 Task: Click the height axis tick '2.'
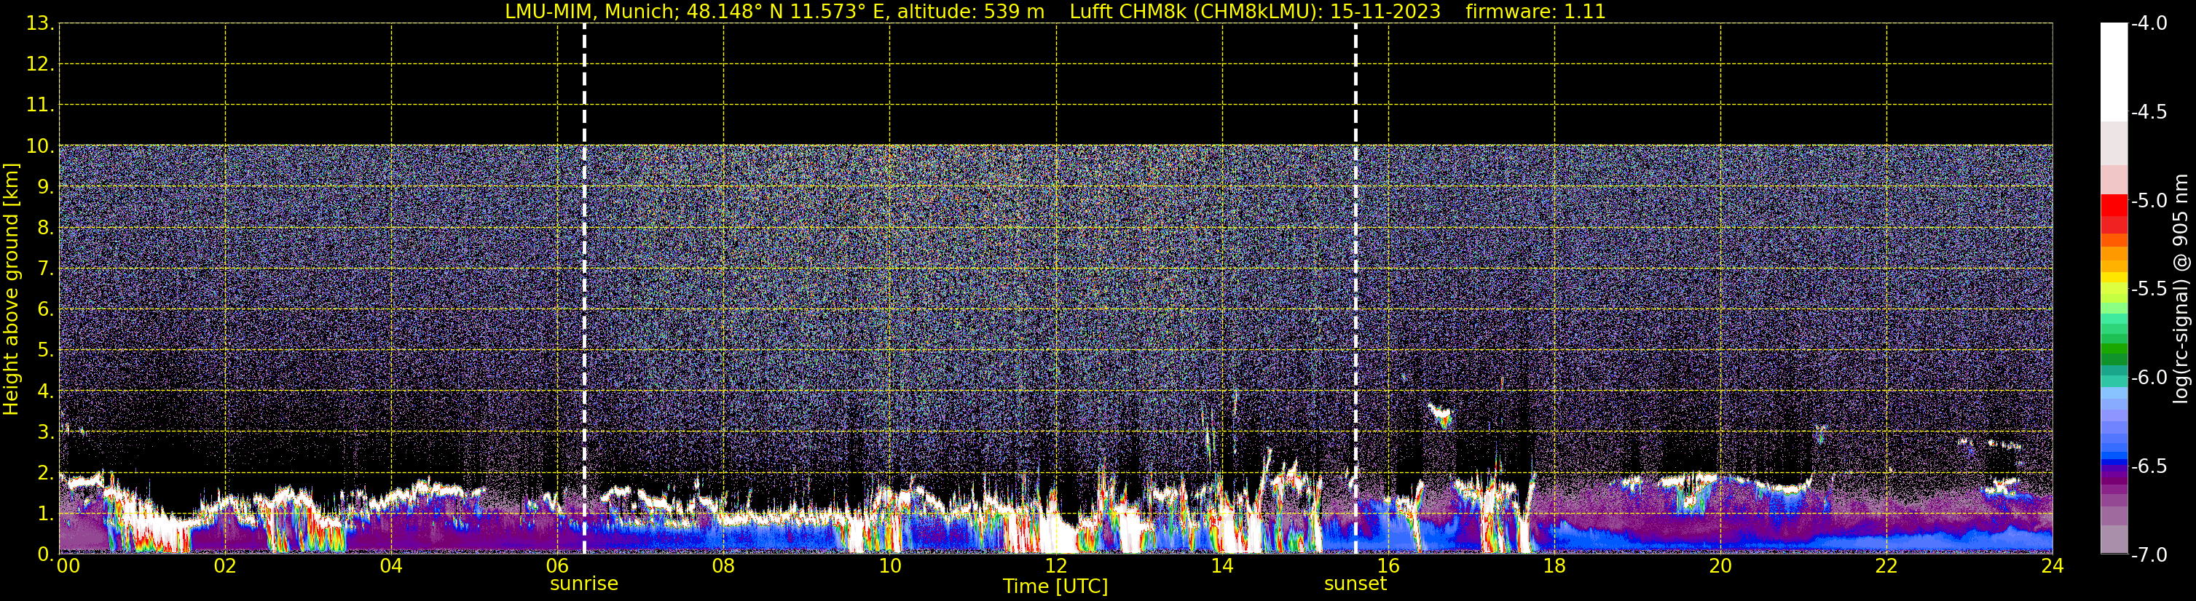point(45,472)
